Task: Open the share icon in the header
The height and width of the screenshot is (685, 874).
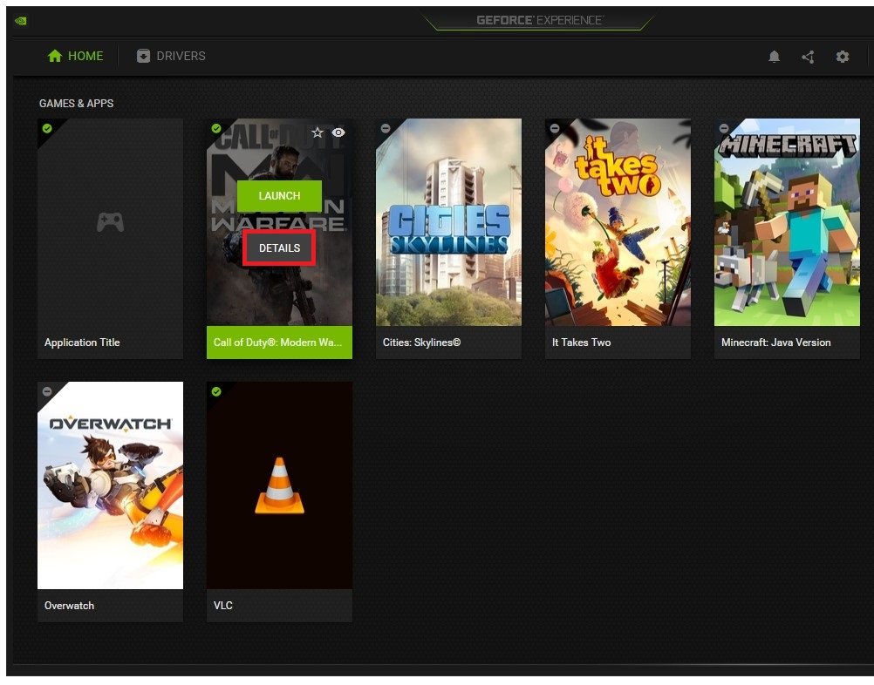Action: click(x=808, y=57)
